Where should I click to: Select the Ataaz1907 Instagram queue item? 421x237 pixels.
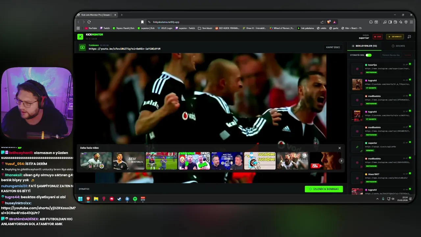(x=382, y=178)
